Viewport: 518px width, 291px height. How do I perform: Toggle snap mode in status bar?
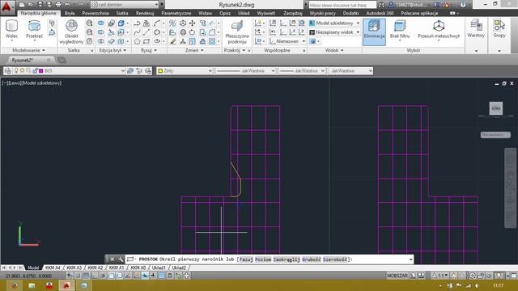point(78,276)
